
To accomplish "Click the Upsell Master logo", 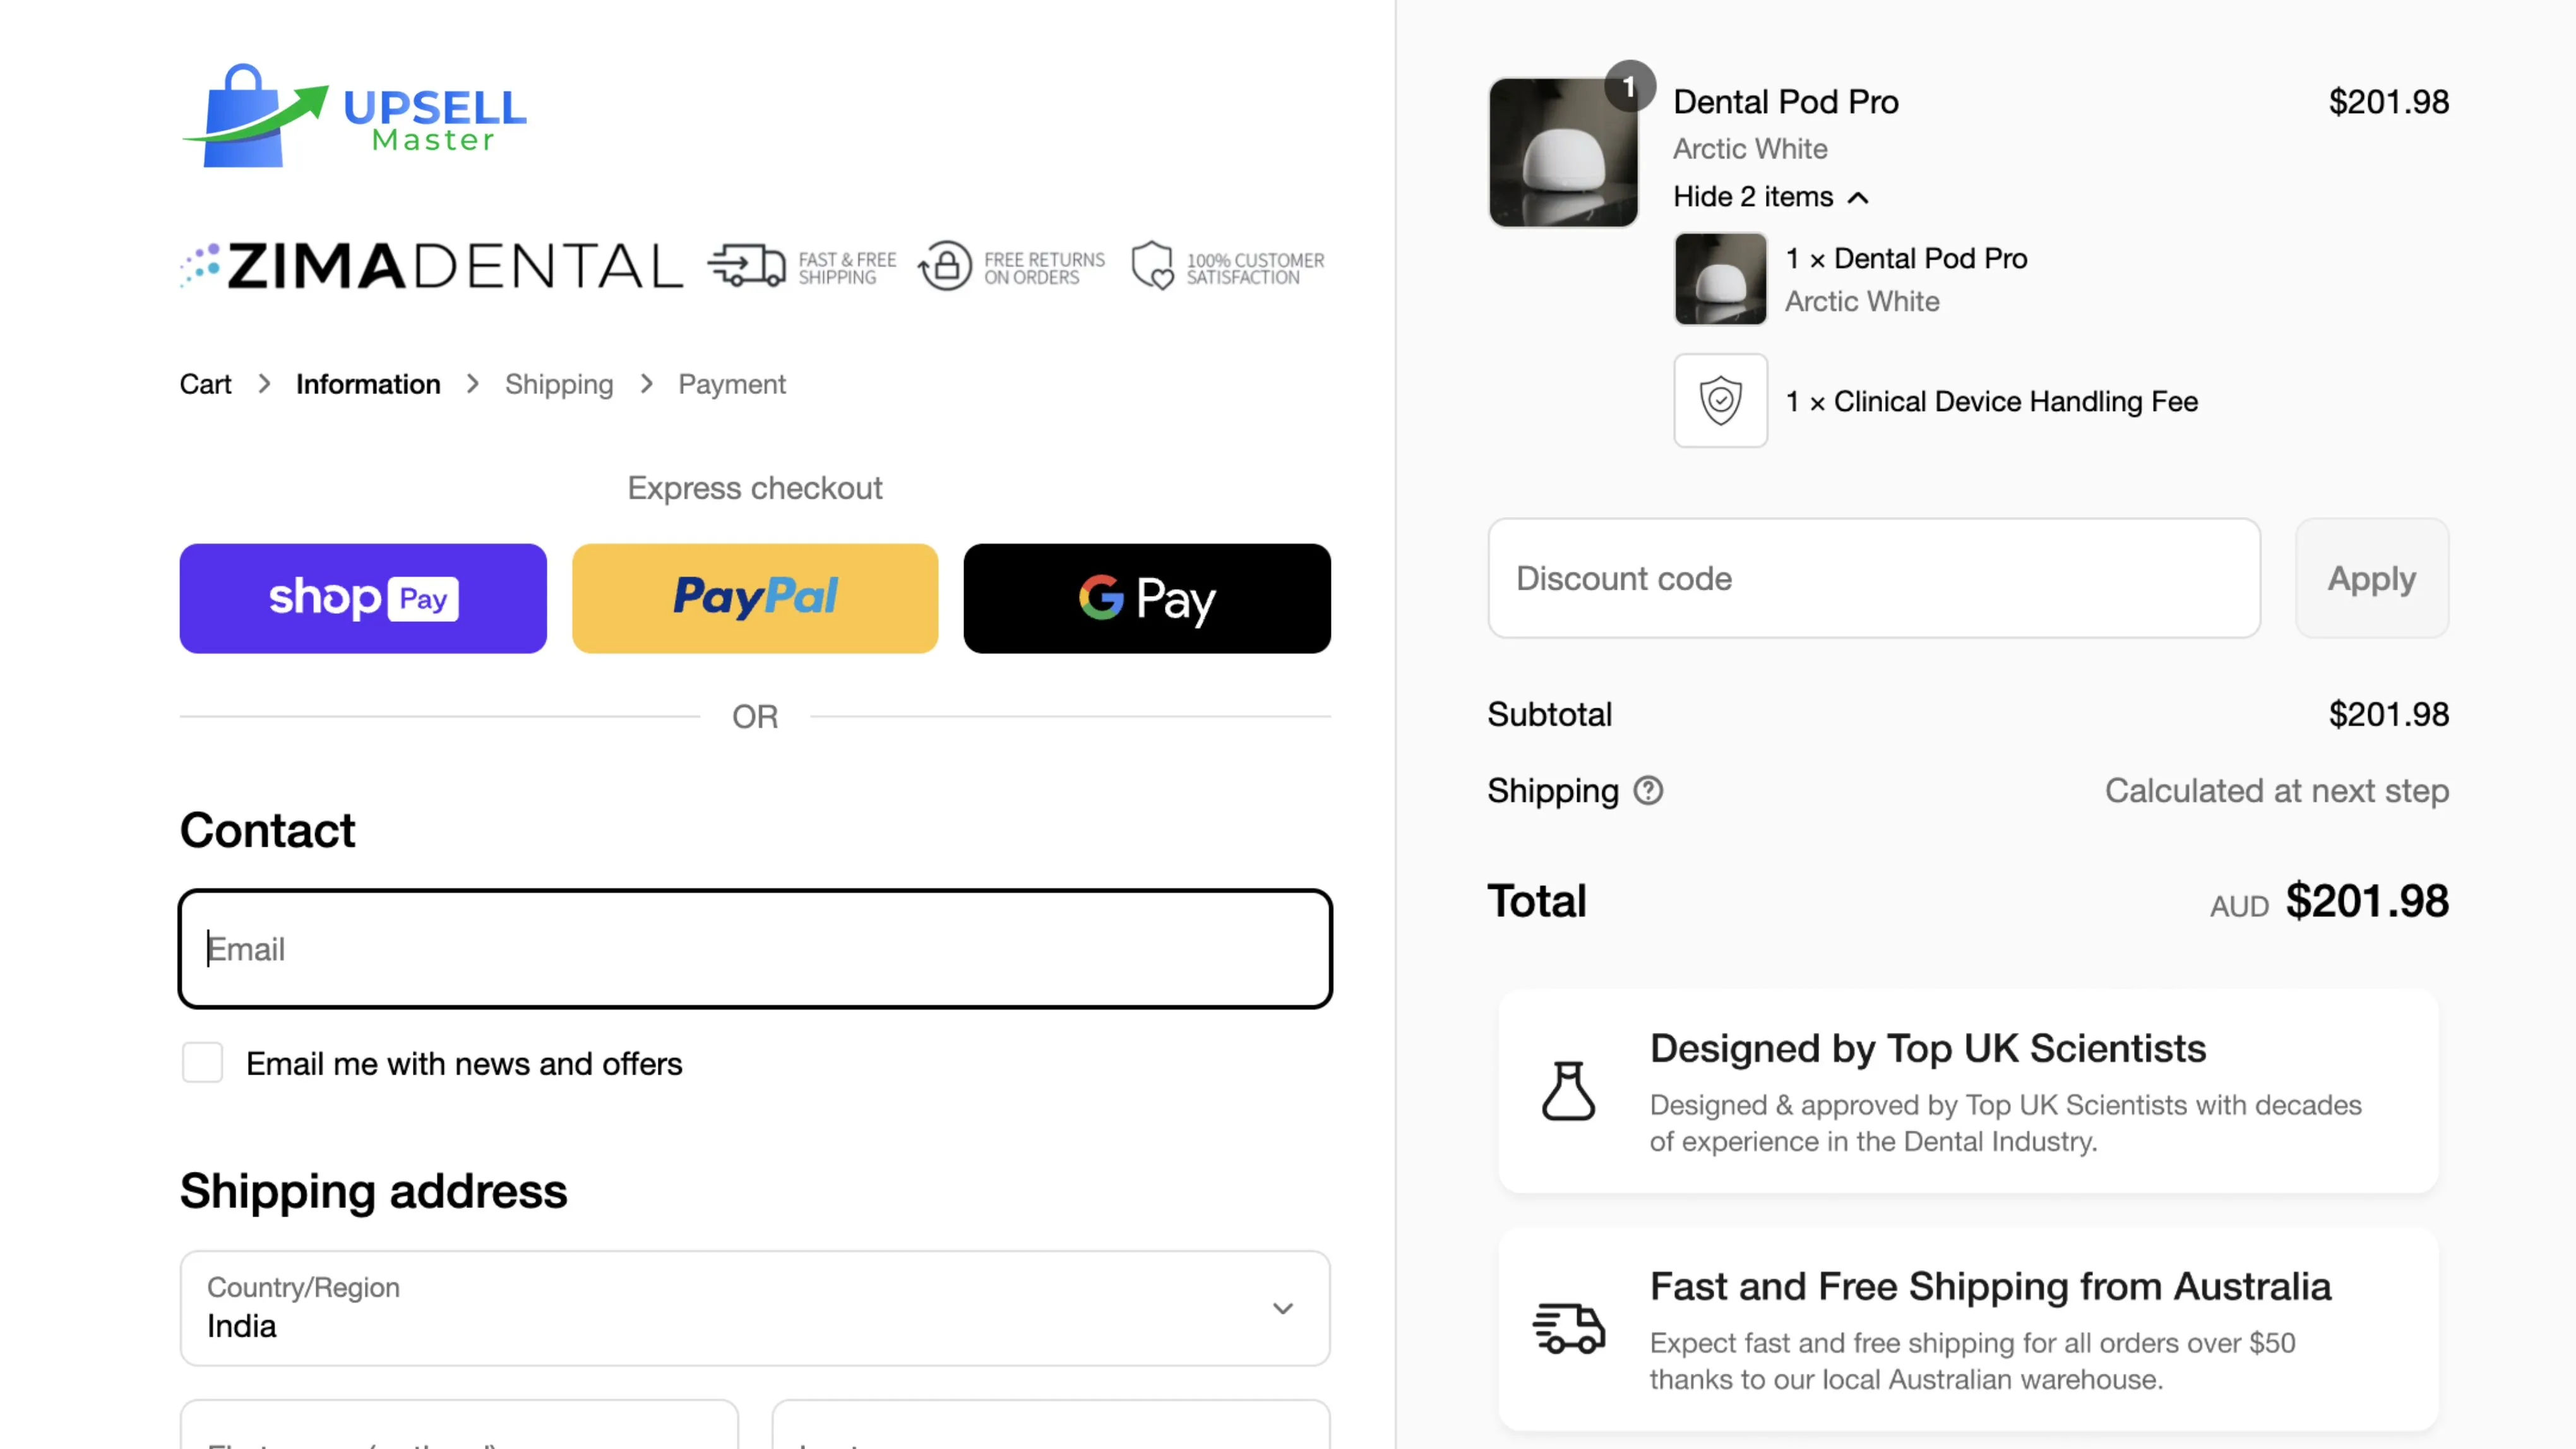I will (354, 116).
